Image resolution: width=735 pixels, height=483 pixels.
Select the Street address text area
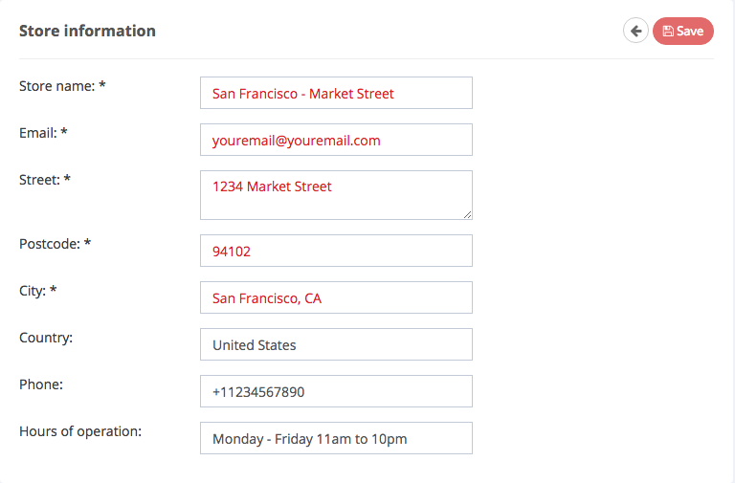click(x=336, y=195)
